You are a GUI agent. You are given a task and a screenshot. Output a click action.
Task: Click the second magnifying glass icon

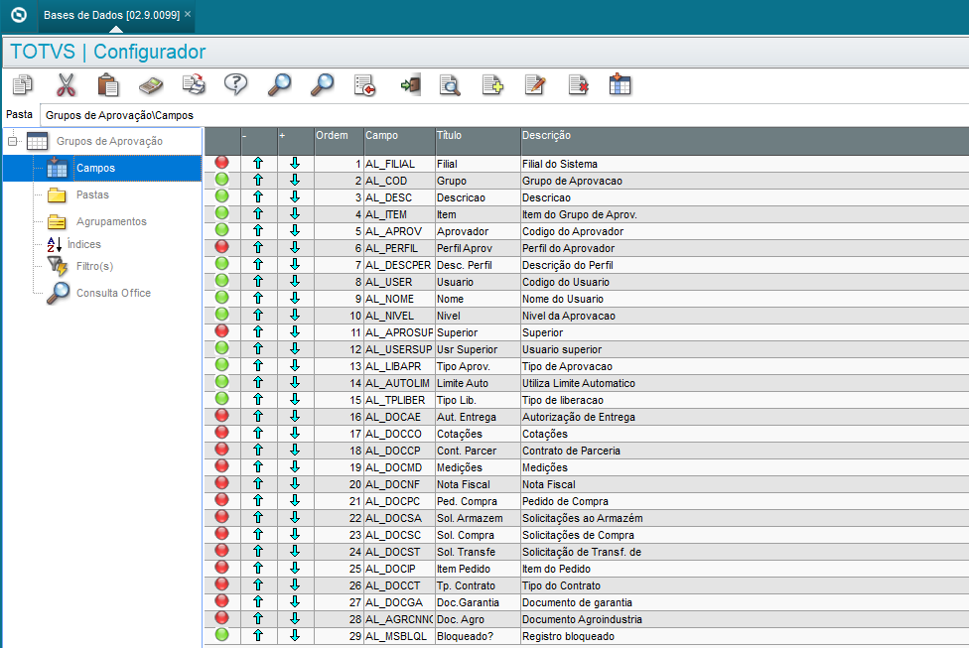click(x=322, y=84)
